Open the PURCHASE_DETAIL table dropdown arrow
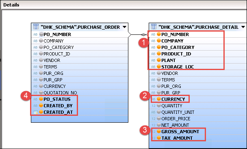The width and height of the screenshot is (247, 149). tap(243, 27)
